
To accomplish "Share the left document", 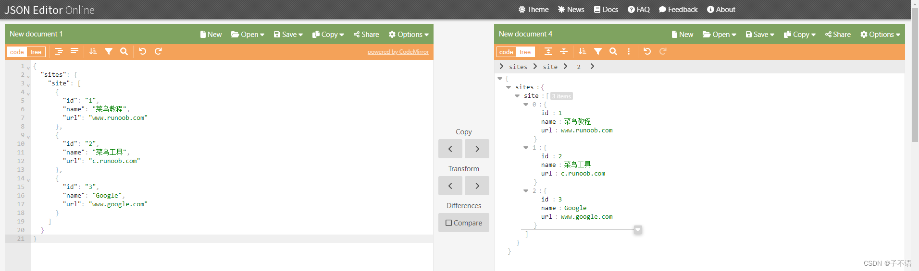I will [x=366, y=35].
